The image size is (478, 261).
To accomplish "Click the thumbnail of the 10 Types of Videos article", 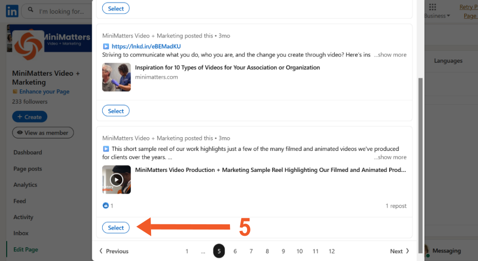I will click(117, 77).
